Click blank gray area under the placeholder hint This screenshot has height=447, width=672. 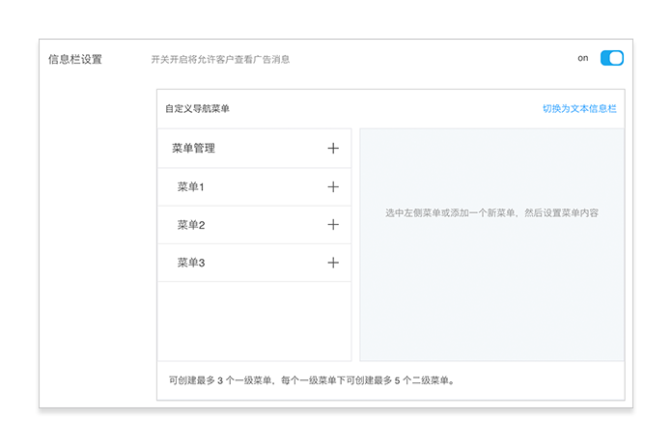point(491,299)
